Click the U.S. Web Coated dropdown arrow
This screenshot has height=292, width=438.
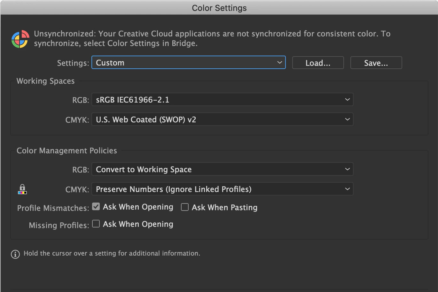click(347, 119)
